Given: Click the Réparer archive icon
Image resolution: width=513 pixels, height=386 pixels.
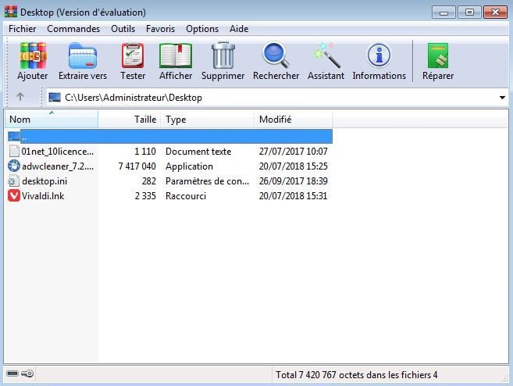Looking at the screenshot, I should pos(438,55).
